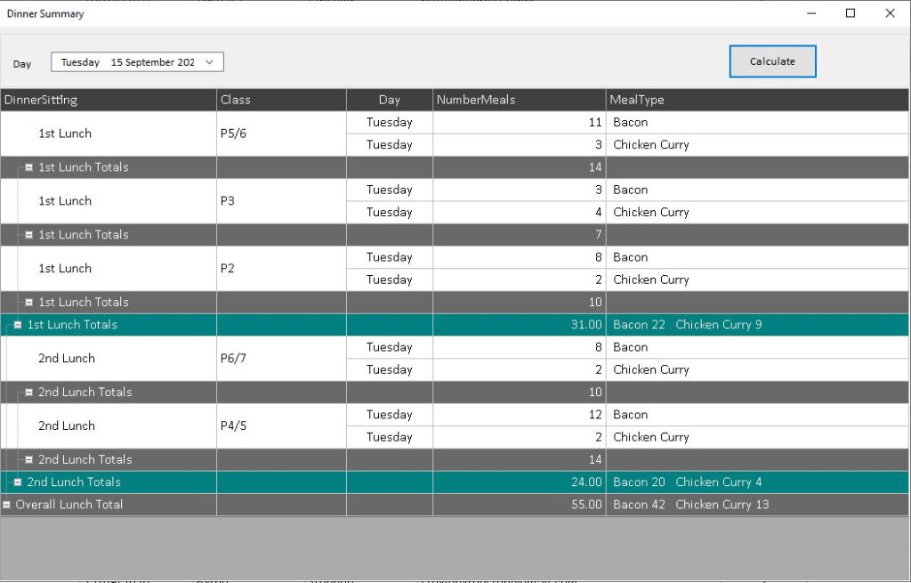The height and width of the screenshot is (583, 911).
Task: Click the Calculate button
Action: tap(772, 61)
